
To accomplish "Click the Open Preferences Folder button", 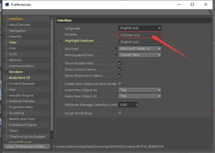I will point(27,147).
